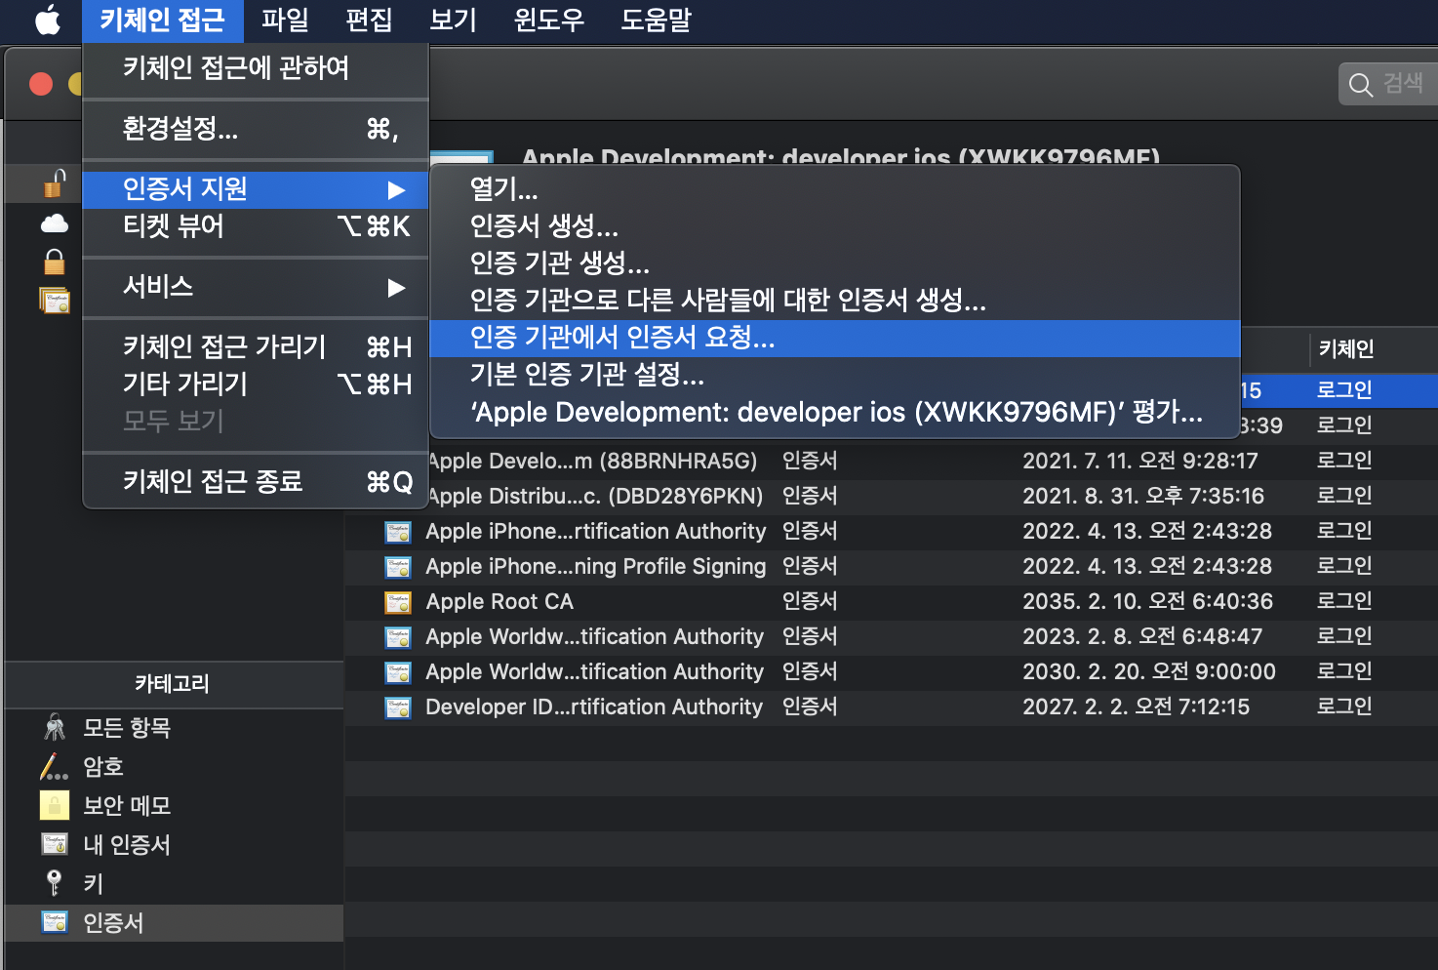Click expiry date 2027. 2. 2. 오전 7:12:15
Image resolution: width=1438 pixels, height=970 pixels.
pos(1136,707)
